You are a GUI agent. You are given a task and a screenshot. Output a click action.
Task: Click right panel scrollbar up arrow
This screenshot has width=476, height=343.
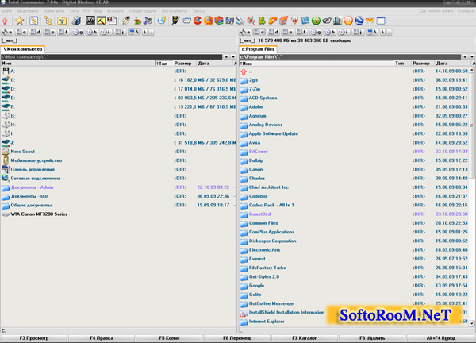(472, 70)
